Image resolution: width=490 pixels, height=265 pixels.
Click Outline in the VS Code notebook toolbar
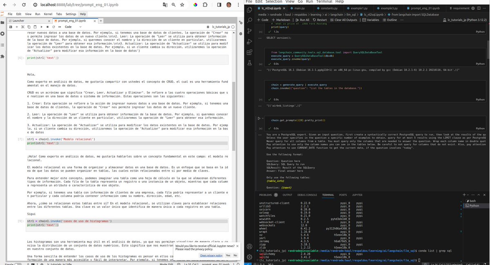(390, 20)
